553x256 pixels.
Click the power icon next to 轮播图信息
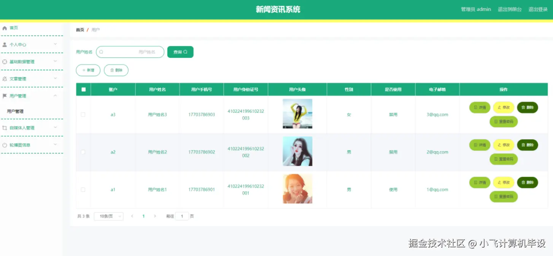5,145
